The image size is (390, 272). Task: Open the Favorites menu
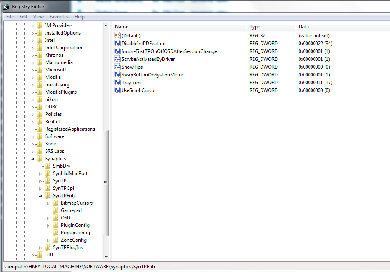59,17
